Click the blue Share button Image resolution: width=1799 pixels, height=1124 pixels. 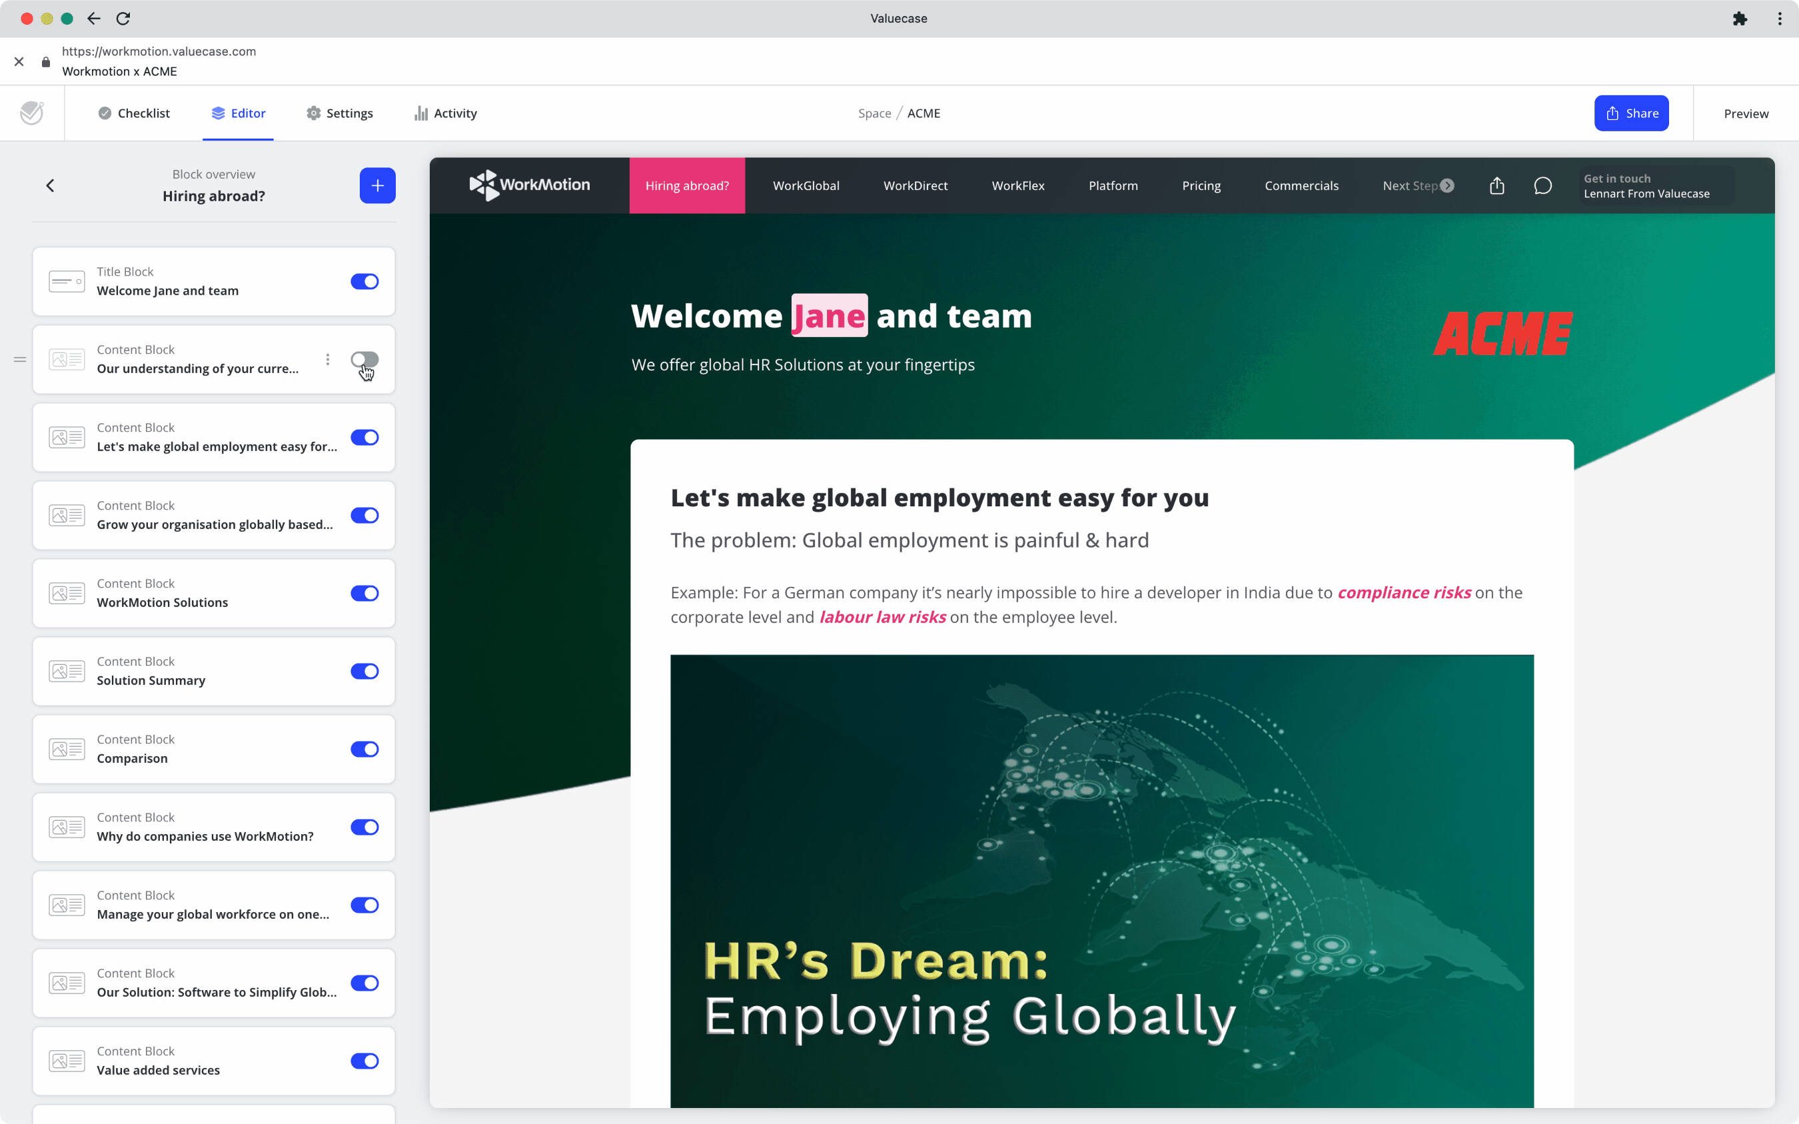pos(1631,113)
